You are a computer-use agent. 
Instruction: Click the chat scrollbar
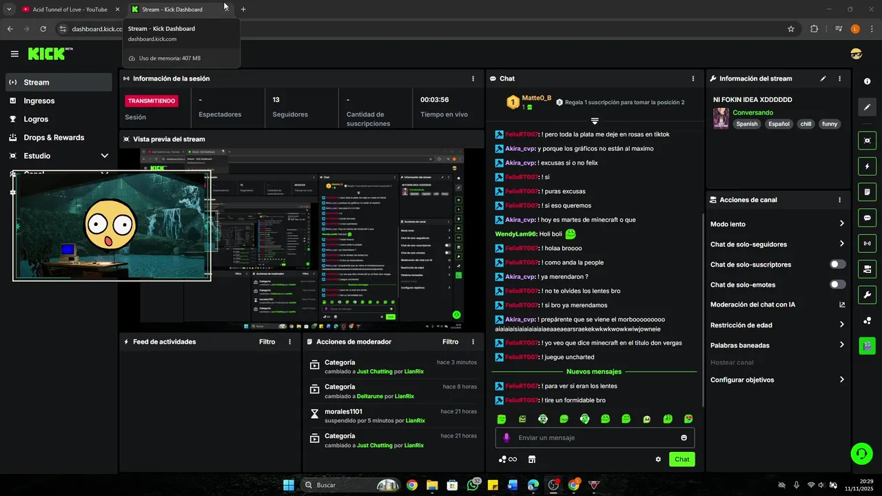[x=702, y=310]
